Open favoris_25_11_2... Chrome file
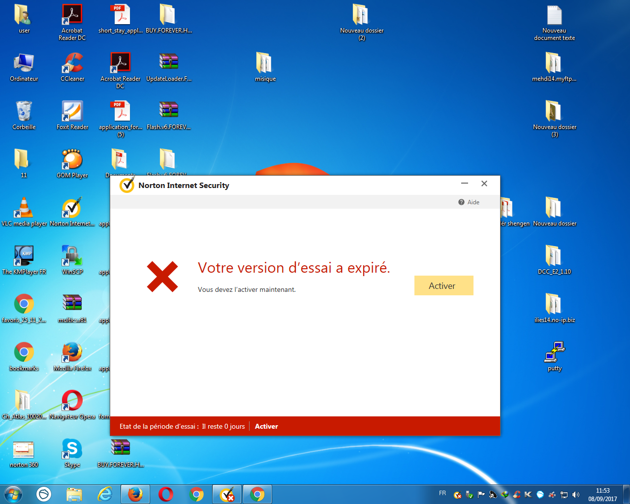This screenshot has width=630, height=504. 24,309
